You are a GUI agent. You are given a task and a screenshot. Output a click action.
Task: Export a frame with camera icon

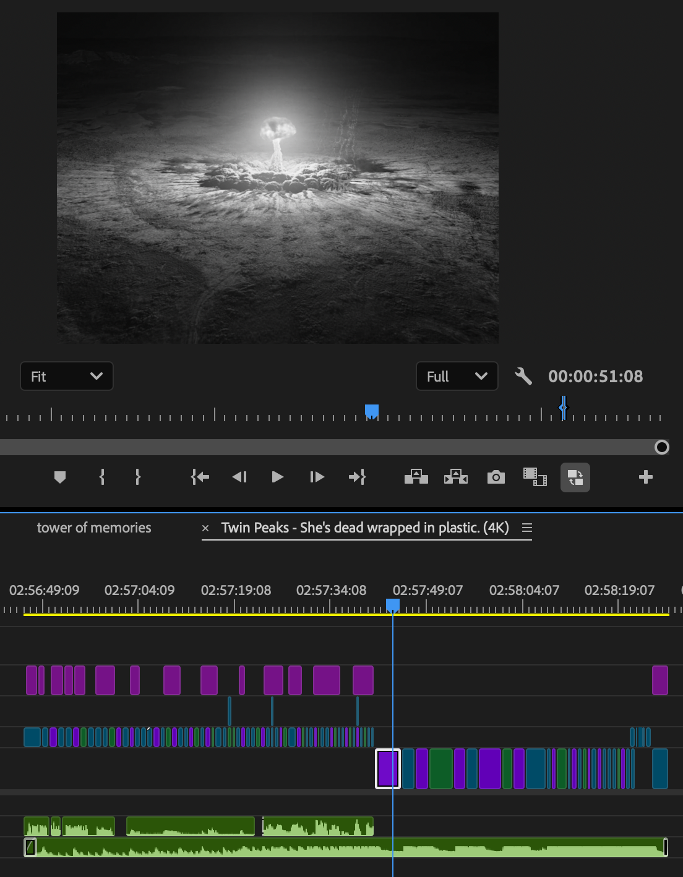pos(496,477)
